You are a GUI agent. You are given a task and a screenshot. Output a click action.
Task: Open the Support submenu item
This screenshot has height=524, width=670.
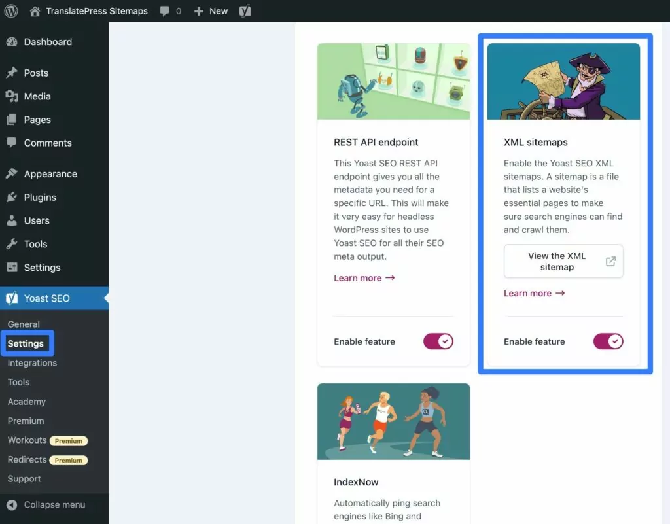[x=24, y=479]
